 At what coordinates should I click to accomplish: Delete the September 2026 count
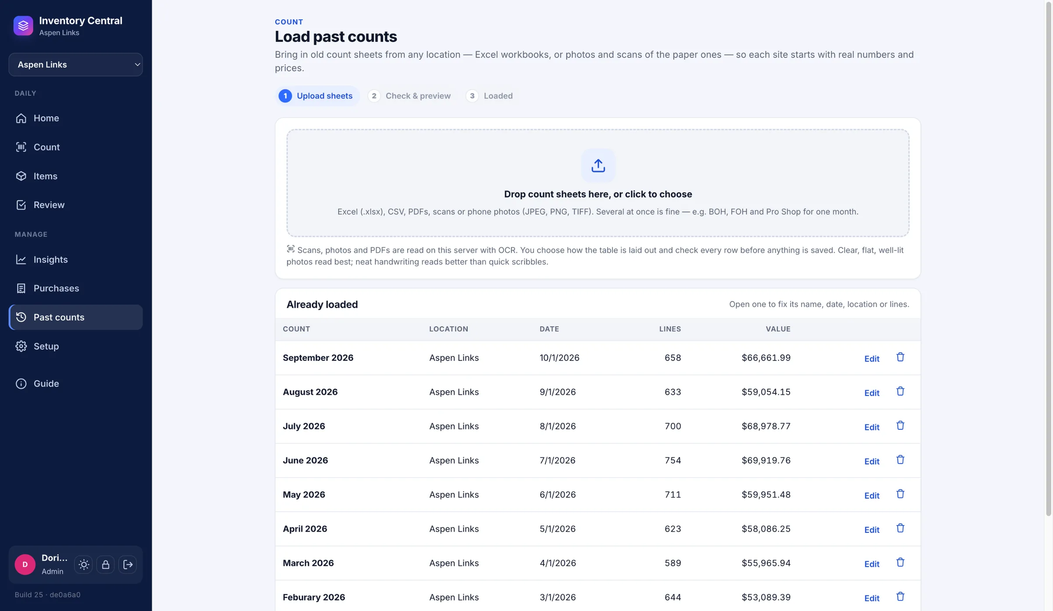(900, 357)
